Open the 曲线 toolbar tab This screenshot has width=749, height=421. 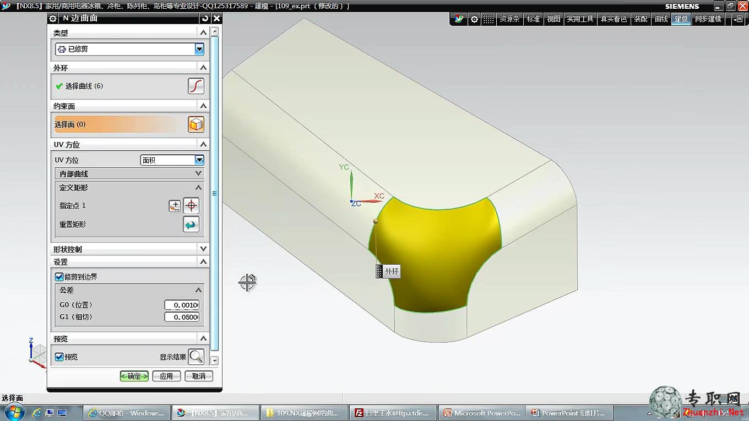[661, 19]
